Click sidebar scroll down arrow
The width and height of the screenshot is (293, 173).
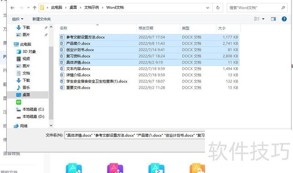click(x=51, y=126)
